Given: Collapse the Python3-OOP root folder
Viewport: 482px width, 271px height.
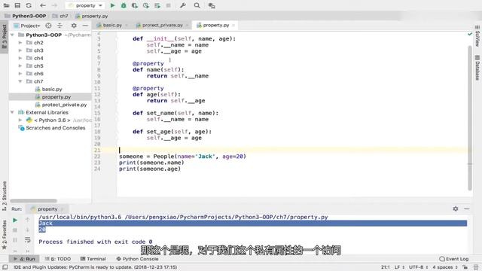Looking at the screenshot, I should [12, 35].
